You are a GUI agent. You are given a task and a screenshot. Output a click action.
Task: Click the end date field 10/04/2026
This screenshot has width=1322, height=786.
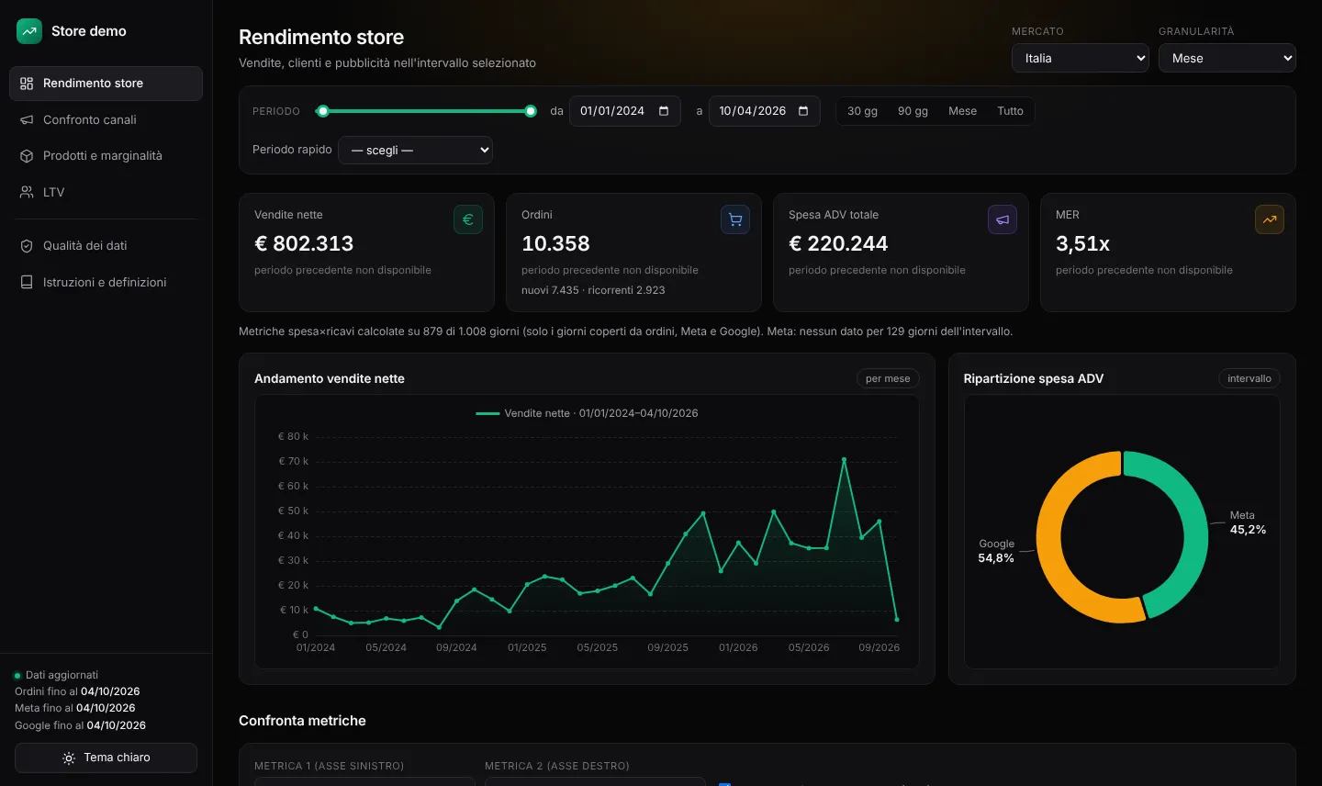(765, 111)
